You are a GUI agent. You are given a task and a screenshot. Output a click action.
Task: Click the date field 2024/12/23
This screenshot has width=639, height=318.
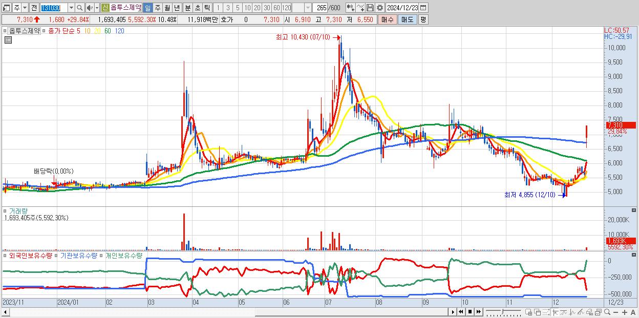[x=402, y=8]
